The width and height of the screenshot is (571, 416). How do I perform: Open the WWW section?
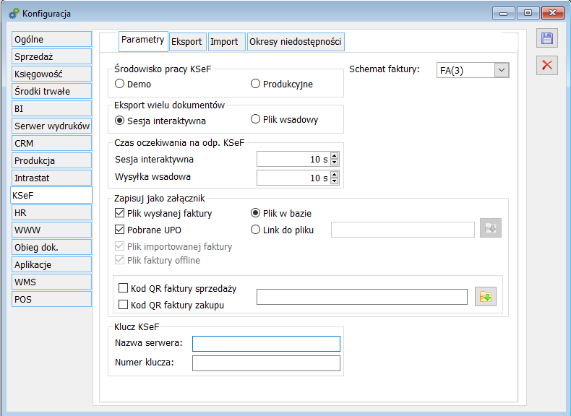point(51,230)
